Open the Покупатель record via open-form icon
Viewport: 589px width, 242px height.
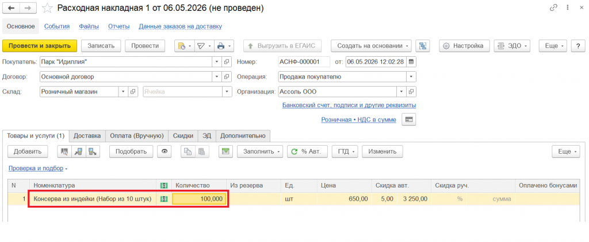click(226, 62)
